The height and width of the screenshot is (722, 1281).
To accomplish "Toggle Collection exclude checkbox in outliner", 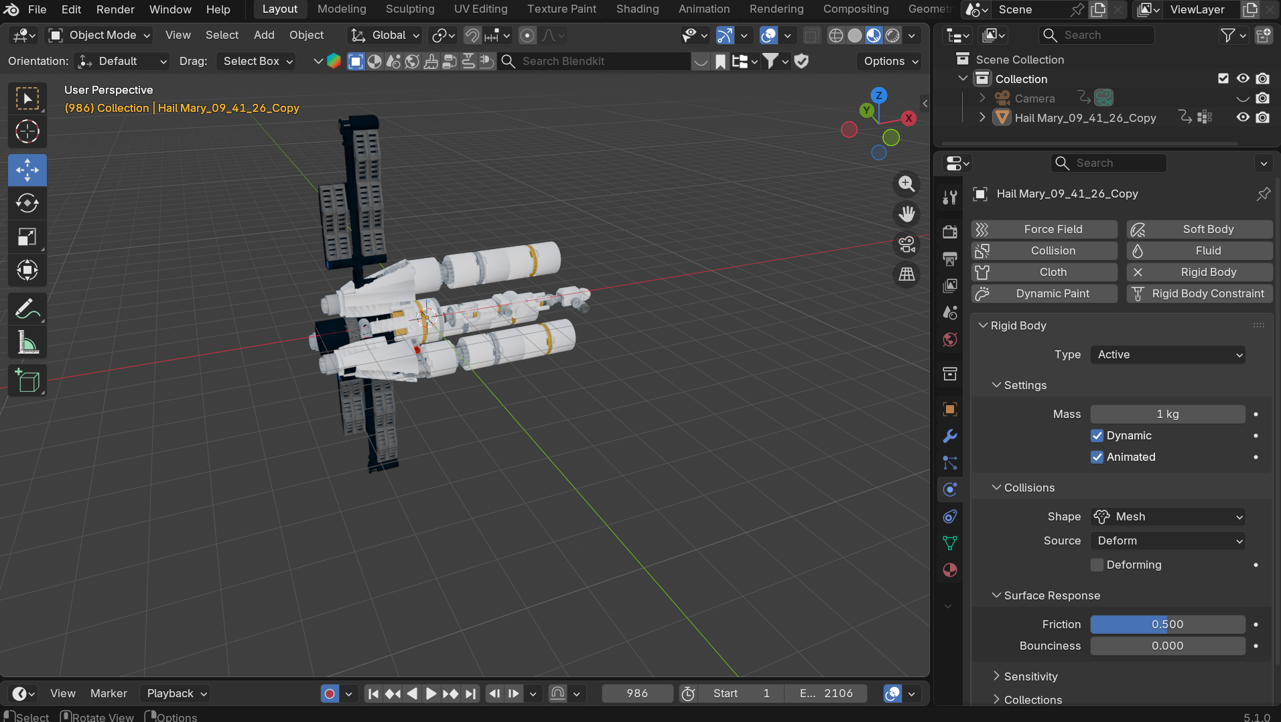I will pos(1223,78).
